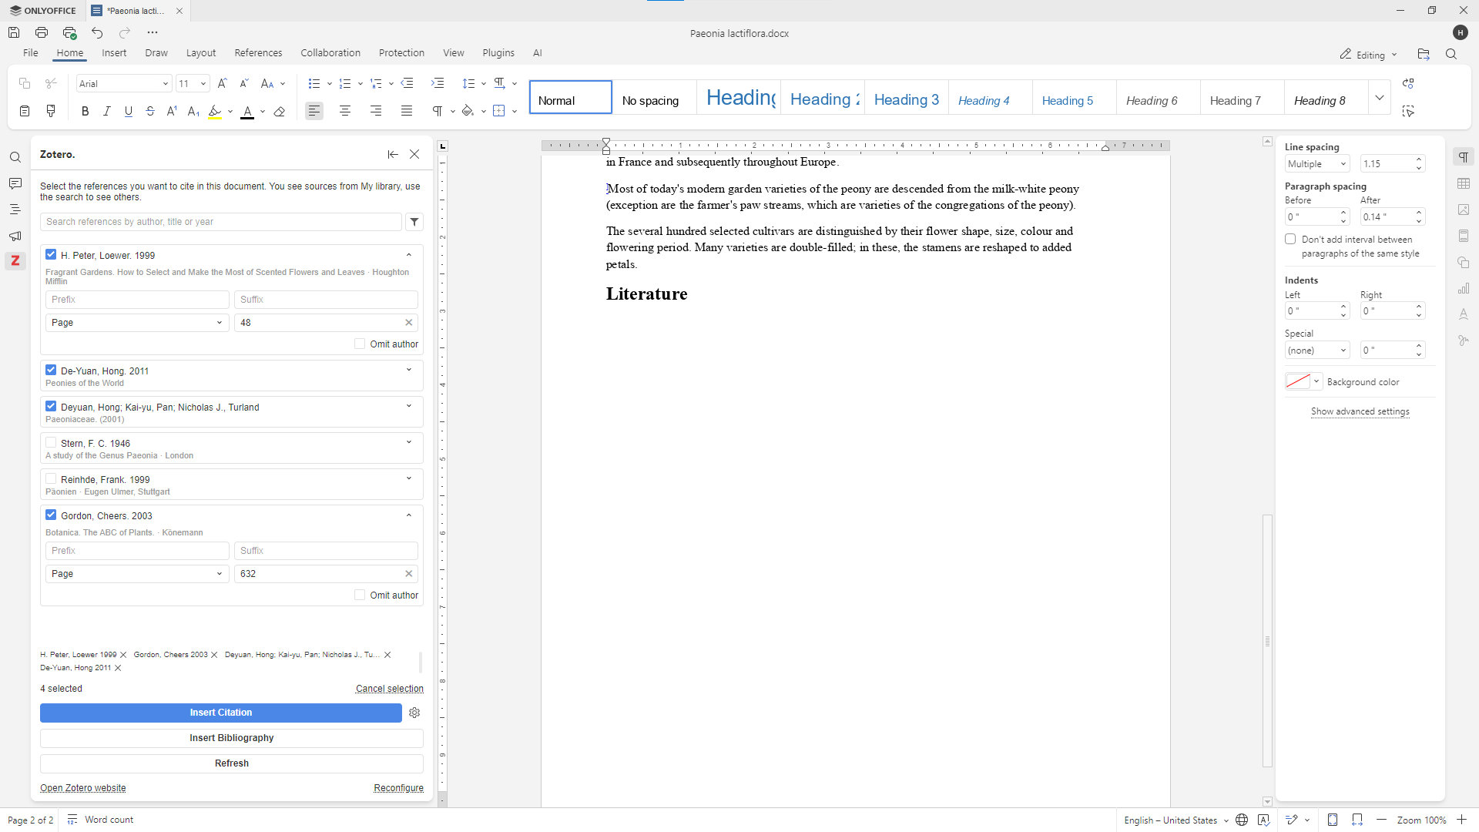Open the Special indent (none) dropdown
This screenshot has width=1479, height=832.
(x=1317, y=350)
